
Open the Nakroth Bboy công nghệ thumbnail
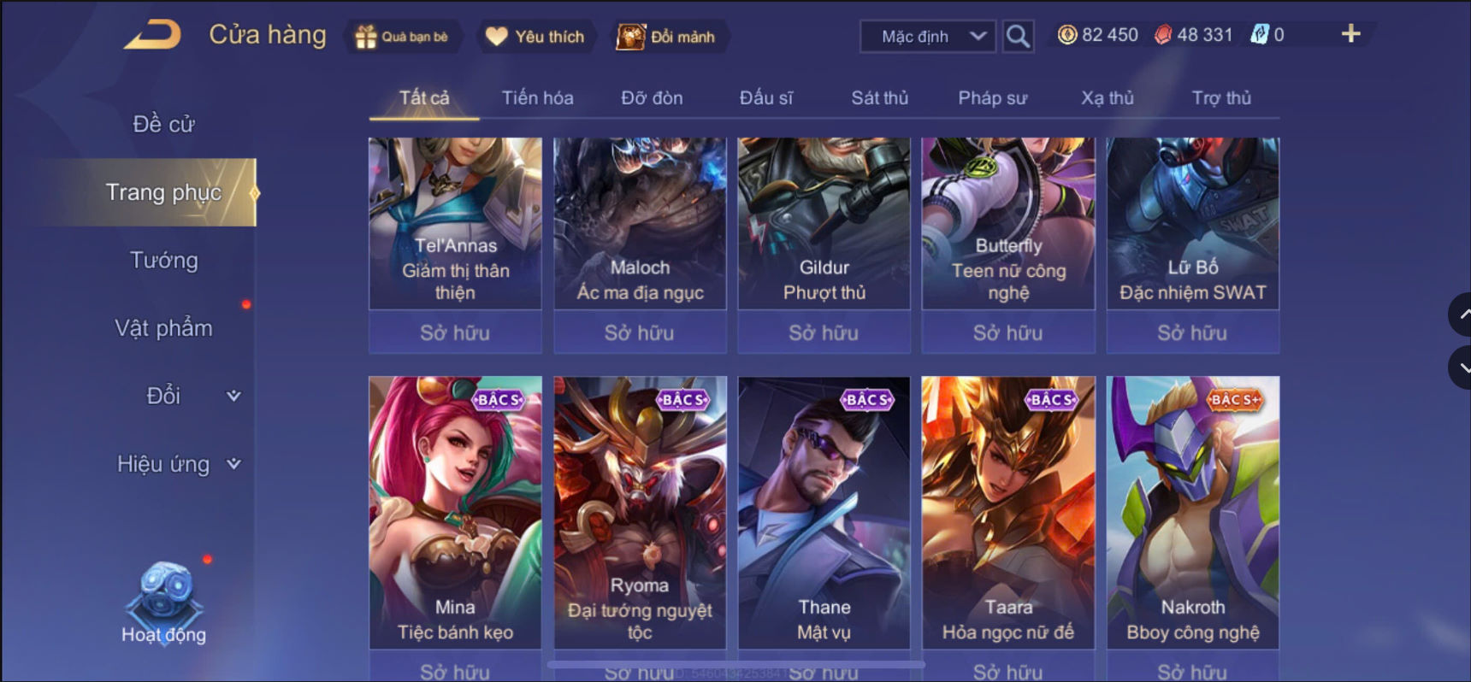click(1192, 512)
